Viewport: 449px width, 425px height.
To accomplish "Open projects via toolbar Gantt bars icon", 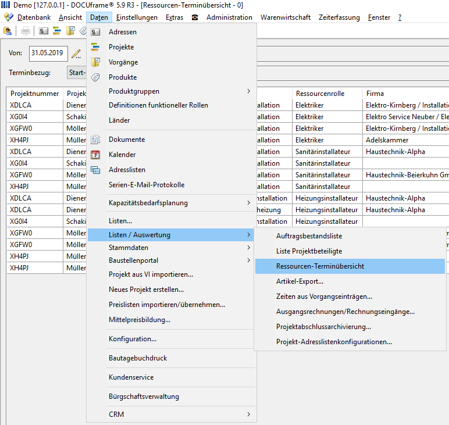I will [x=56, y=31].
